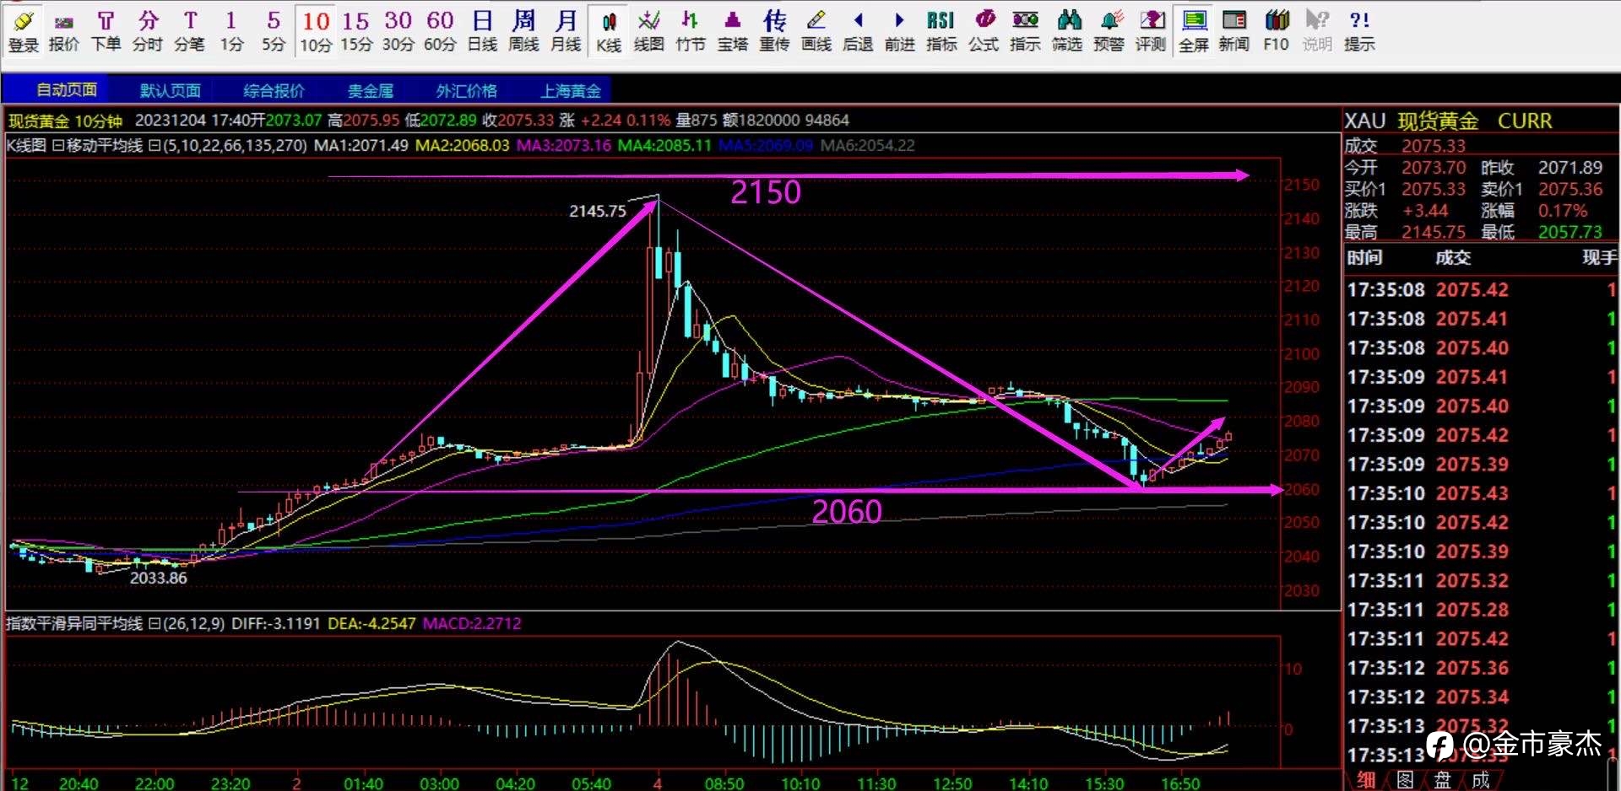The width and height of the screenshot is (1621, 791).
Task: Select the RSI 指标 indicator icon
Action: [x=941, y=31]
